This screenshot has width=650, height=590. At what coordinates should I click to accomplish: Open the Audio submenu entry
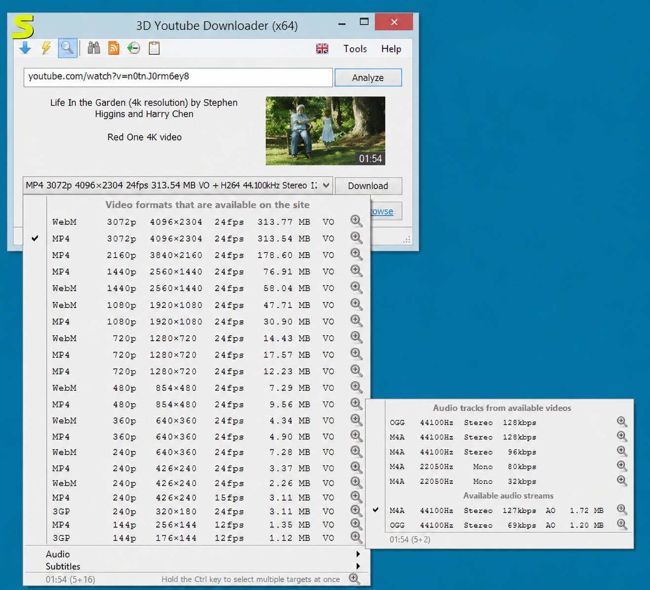pyautogui.click(x=197, y=554)
